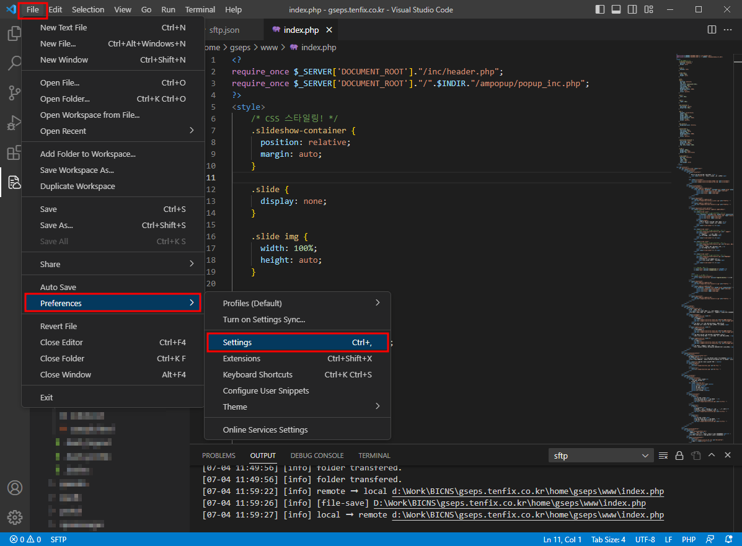This screenshot has height=546, width=742.
Task: Toggle output auto-scroll lock icon
Action: point(679,456)
